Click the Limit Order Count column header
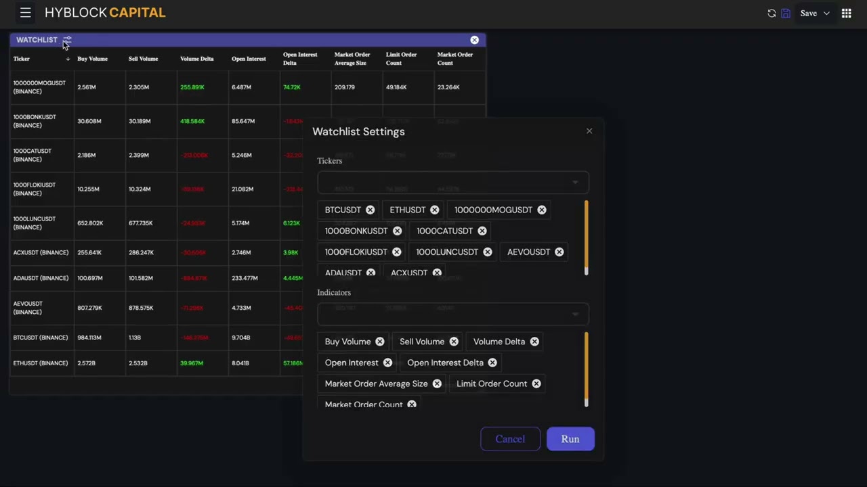This screenshot has width=867, height=487. [401, 59]
